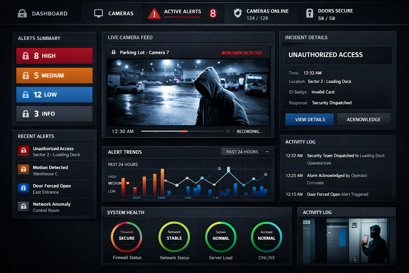Click the lock icon on High tile
The width and height of the screenshot is (409, 273).
click(26, 56)
